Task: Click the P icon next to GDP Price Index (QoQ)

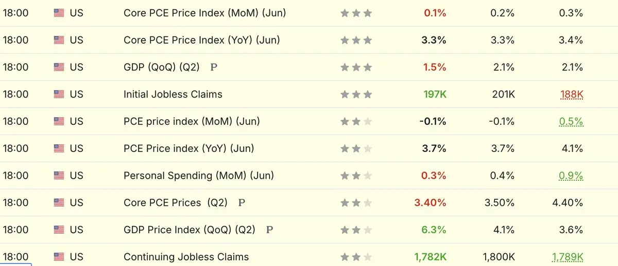Action: click(269, 230)
